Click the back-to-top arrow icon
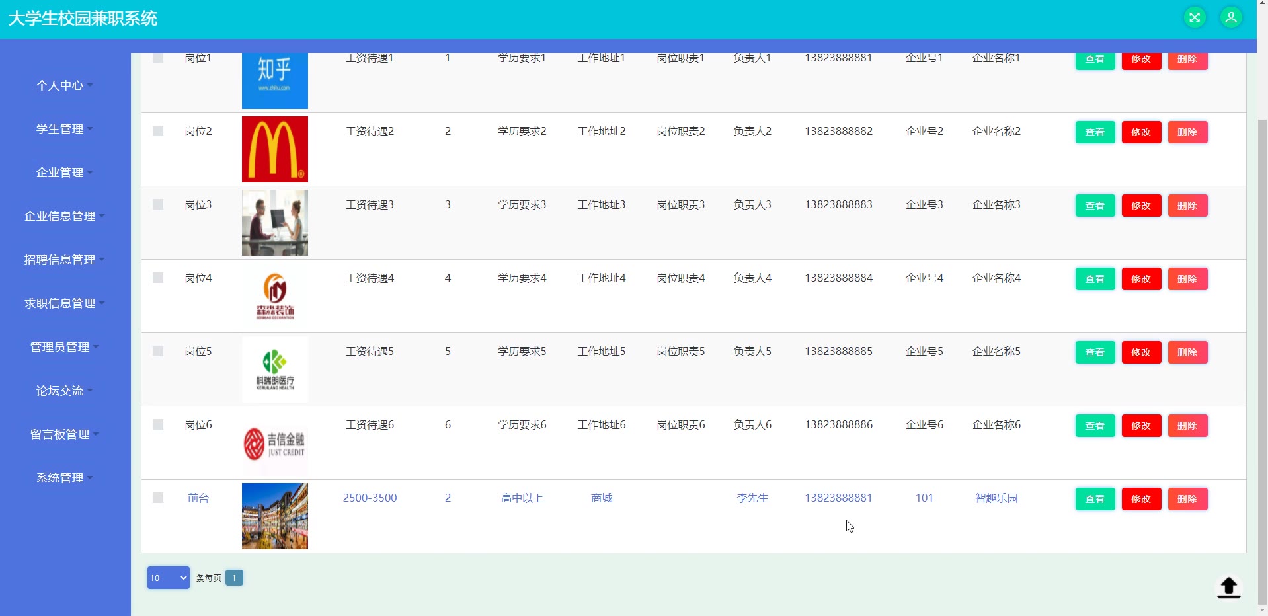The width and height of the screenshot is (1268, 616). 1228,587
